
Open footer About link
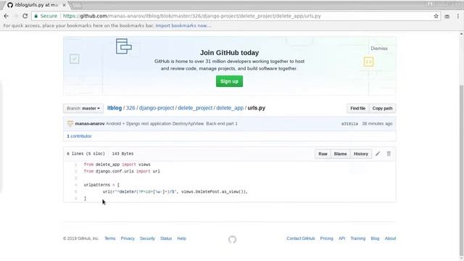(390, 239)
